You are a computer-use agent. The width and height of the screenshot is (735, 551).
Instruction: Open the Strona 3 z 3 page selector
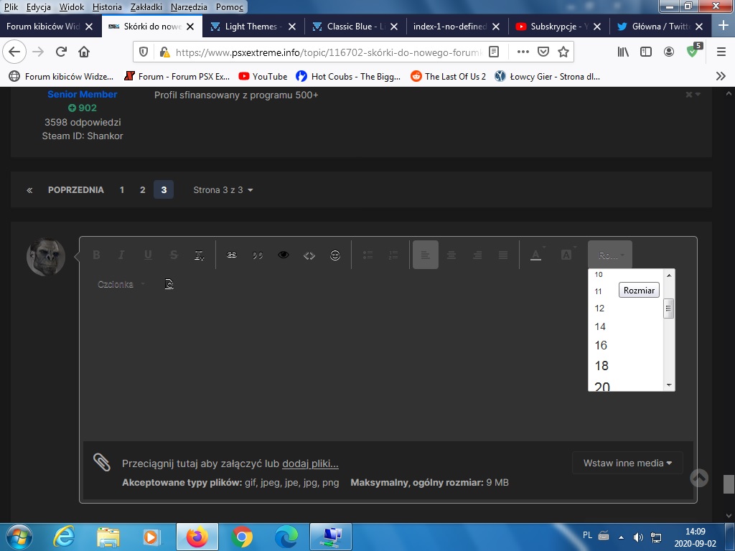(223, 190)
